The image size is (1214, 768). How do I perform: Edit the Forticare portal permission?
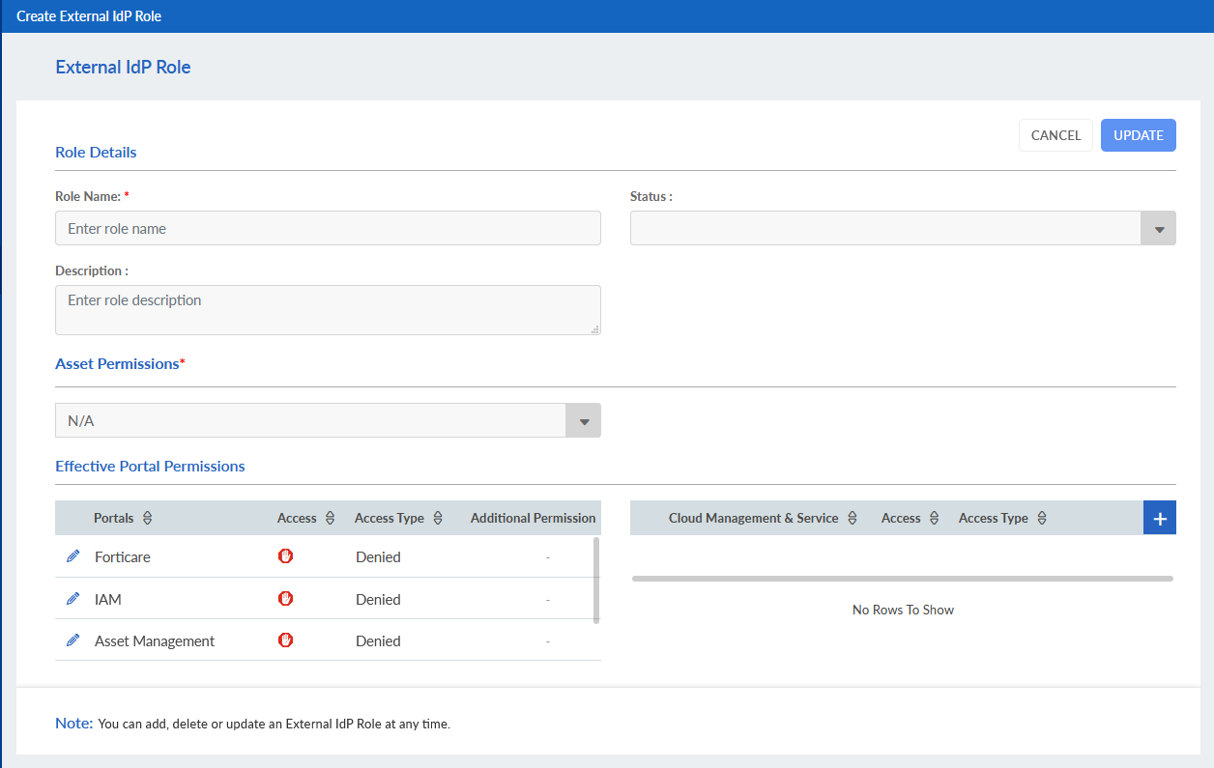coord(72,556)
